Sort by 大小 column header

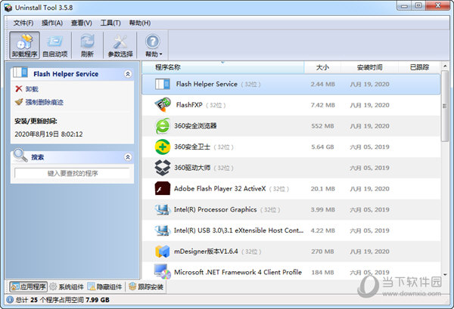coord(322,67)
